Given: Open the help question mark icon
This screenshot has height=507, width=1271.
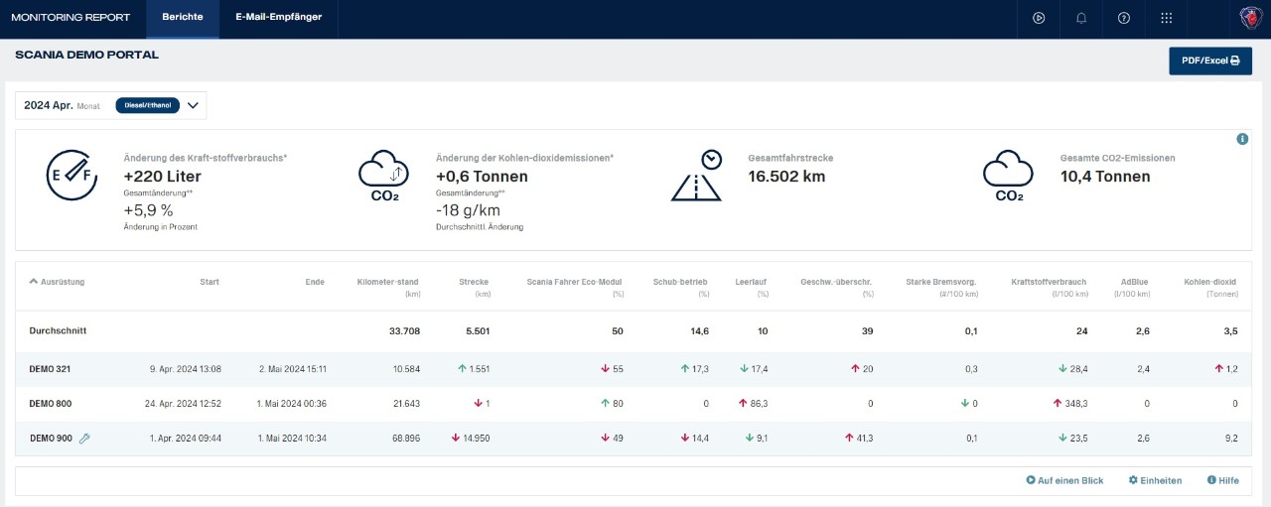Looking at the screenshot, I should tap(1124, 18).
